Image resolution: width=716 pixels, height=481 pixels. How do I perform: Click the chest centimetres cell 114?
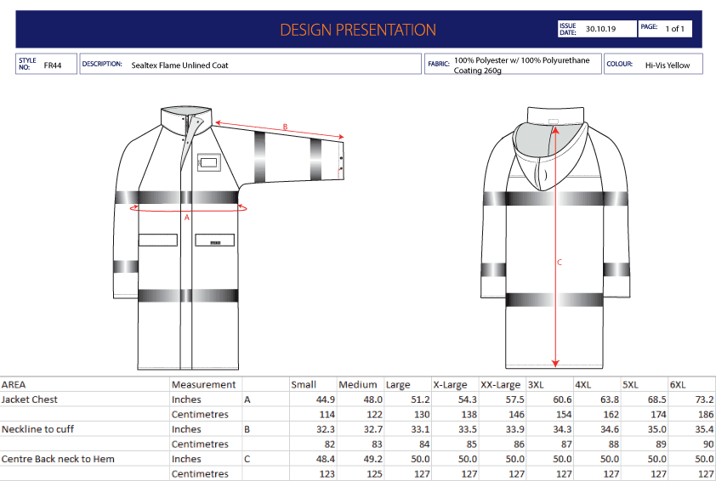point(327,415)
